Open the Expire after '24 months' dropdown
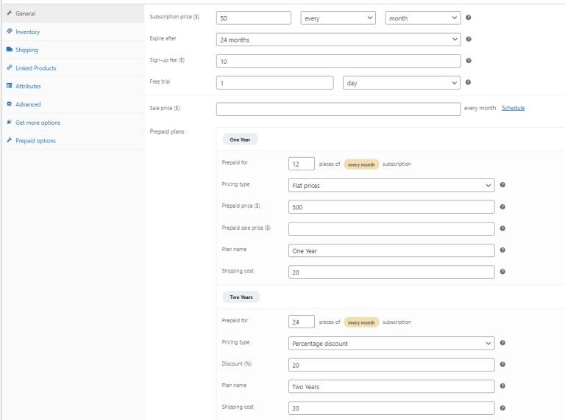The height and width of the screenshot is (420, 565). point(338,40)
